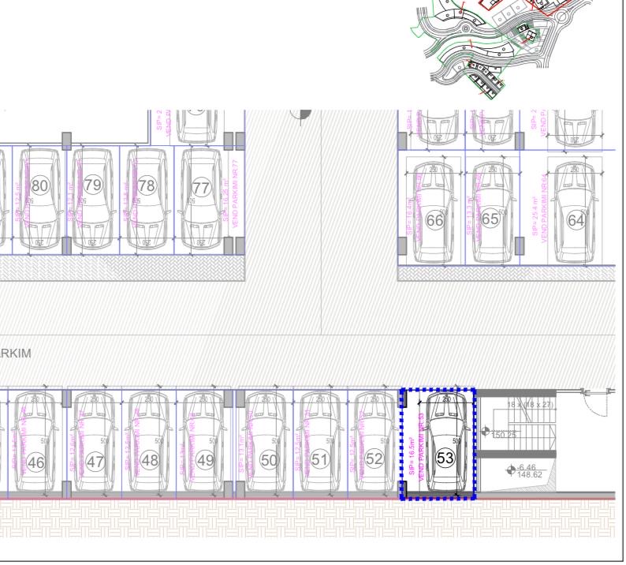Click the half-filled circle marker at top
The width and height of the screenshot is (626, 565).
300,115
